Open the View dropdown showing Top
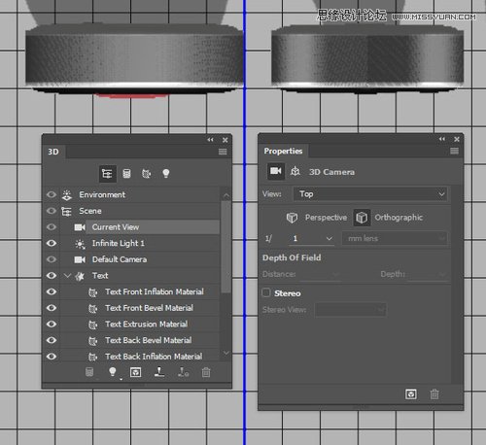 coord(370,194)
